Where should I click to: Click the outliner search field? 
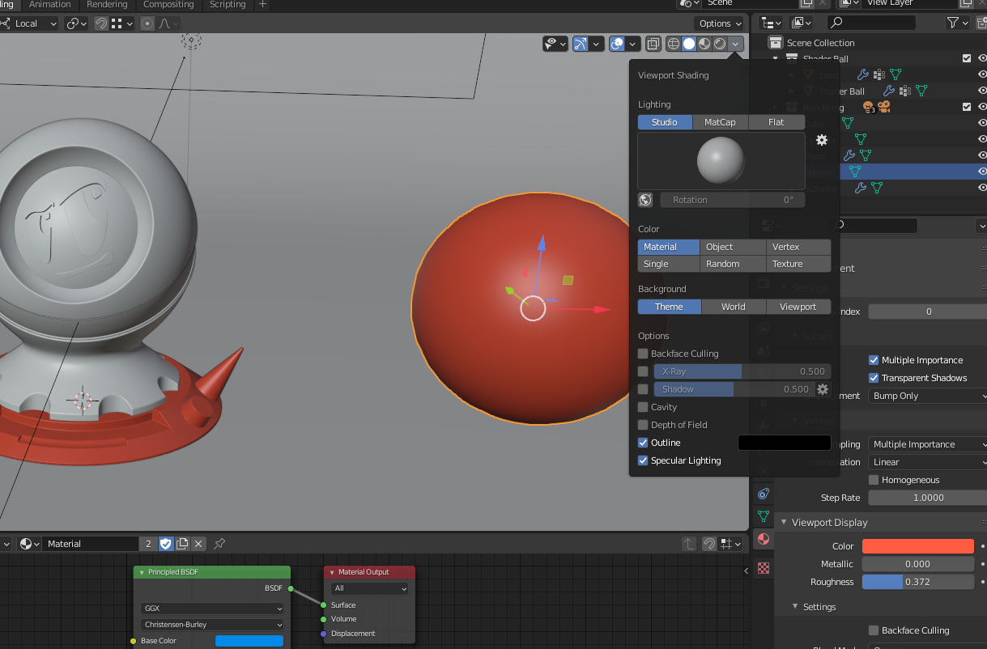point(872,23)
